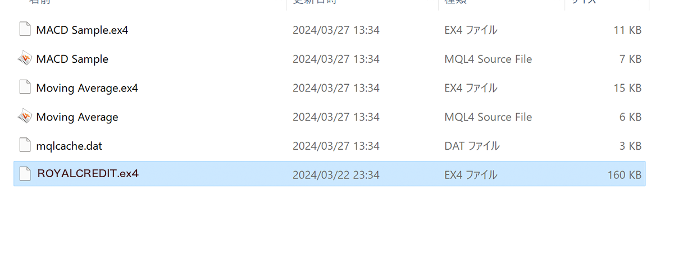Sort files by the name column header
The width and height of the screenshot is (674, 268).
[39, 2]
